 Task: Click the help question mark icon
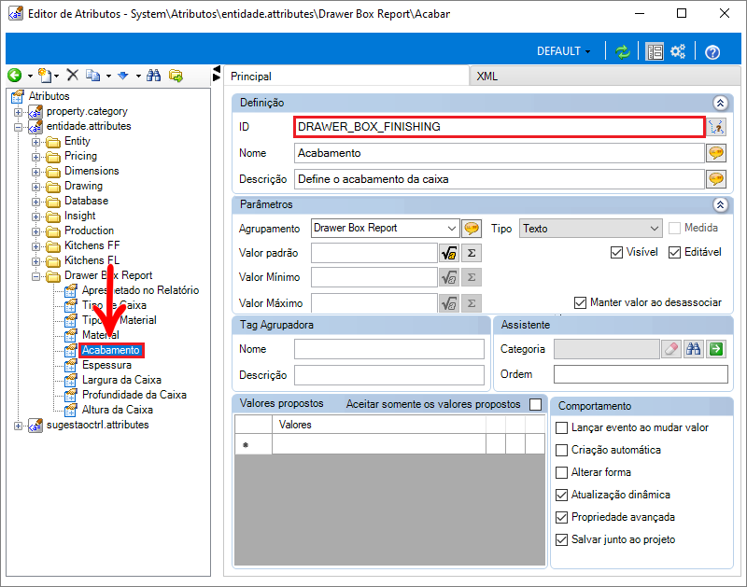pos(712,51)
